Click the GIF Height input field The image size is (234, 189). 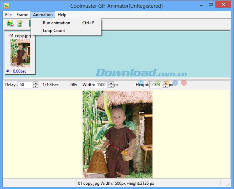pos(156,85)
